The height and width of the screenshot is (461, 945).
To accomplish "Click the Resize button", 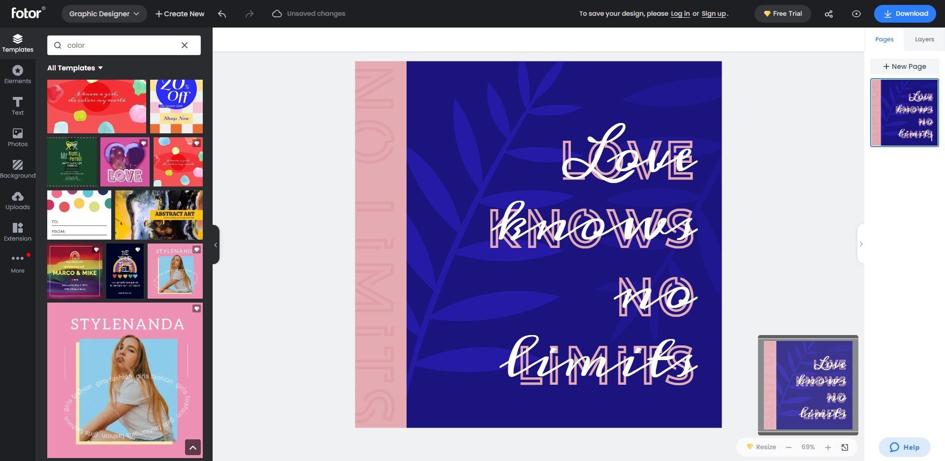I will point(761,447).
